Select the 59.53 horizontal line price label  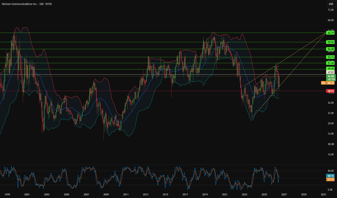330,42
